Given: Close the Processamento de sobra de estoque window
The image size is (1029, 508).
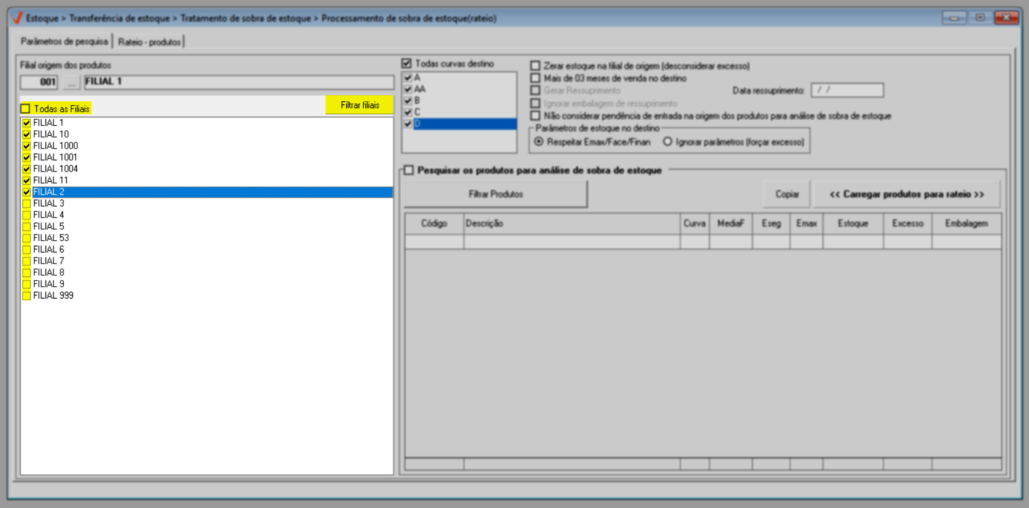Looking at the screenshot, I should coord(1006,18).
